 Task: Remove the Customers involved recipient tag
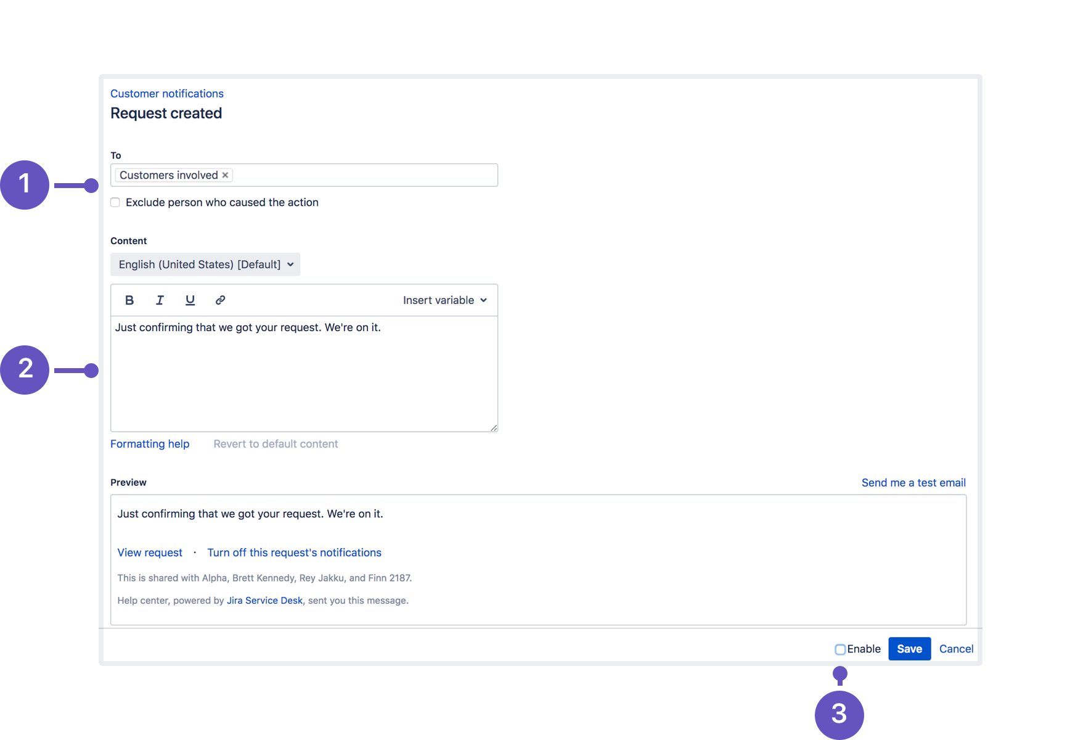point(226,175)
